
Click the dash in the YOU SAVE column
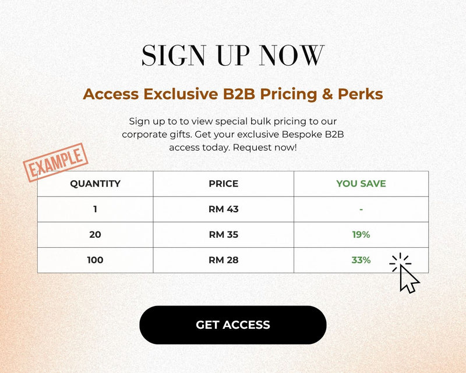tap(361, 209)
